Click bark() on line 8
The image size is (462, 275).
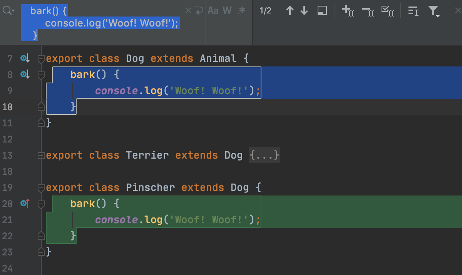[89, 75]
